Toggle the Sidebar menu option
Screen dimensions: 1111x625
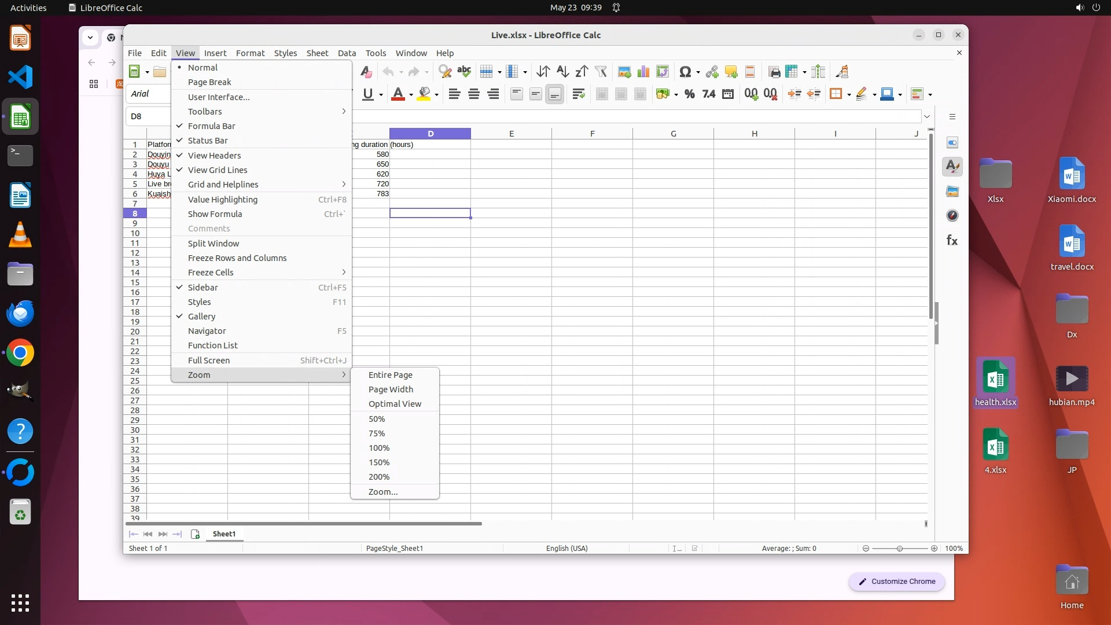203,288
